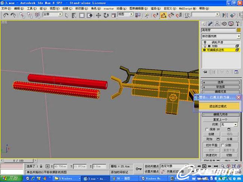The height and width of the screenshot is (182, 243).
Task: Collapse the 编辑几何体 rollout
Action: [x=221, y=114]
